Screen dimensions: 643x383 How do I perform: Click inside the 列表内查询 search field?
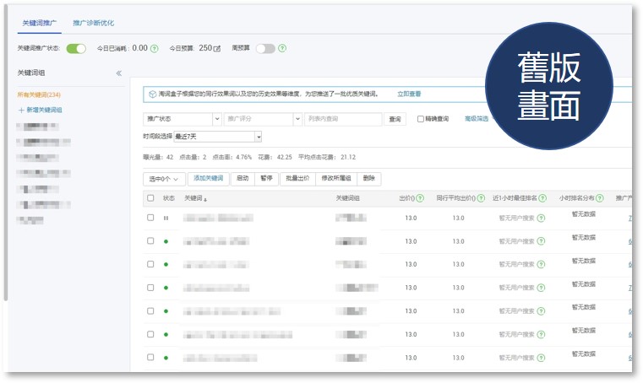(342, 120)
